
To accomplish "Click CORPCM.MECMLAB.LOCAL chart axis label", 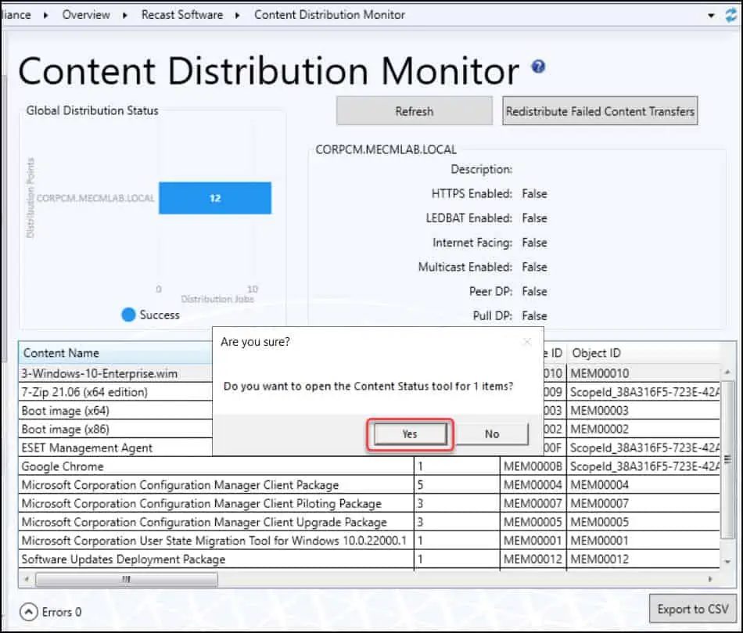I will tap(95, 198).
